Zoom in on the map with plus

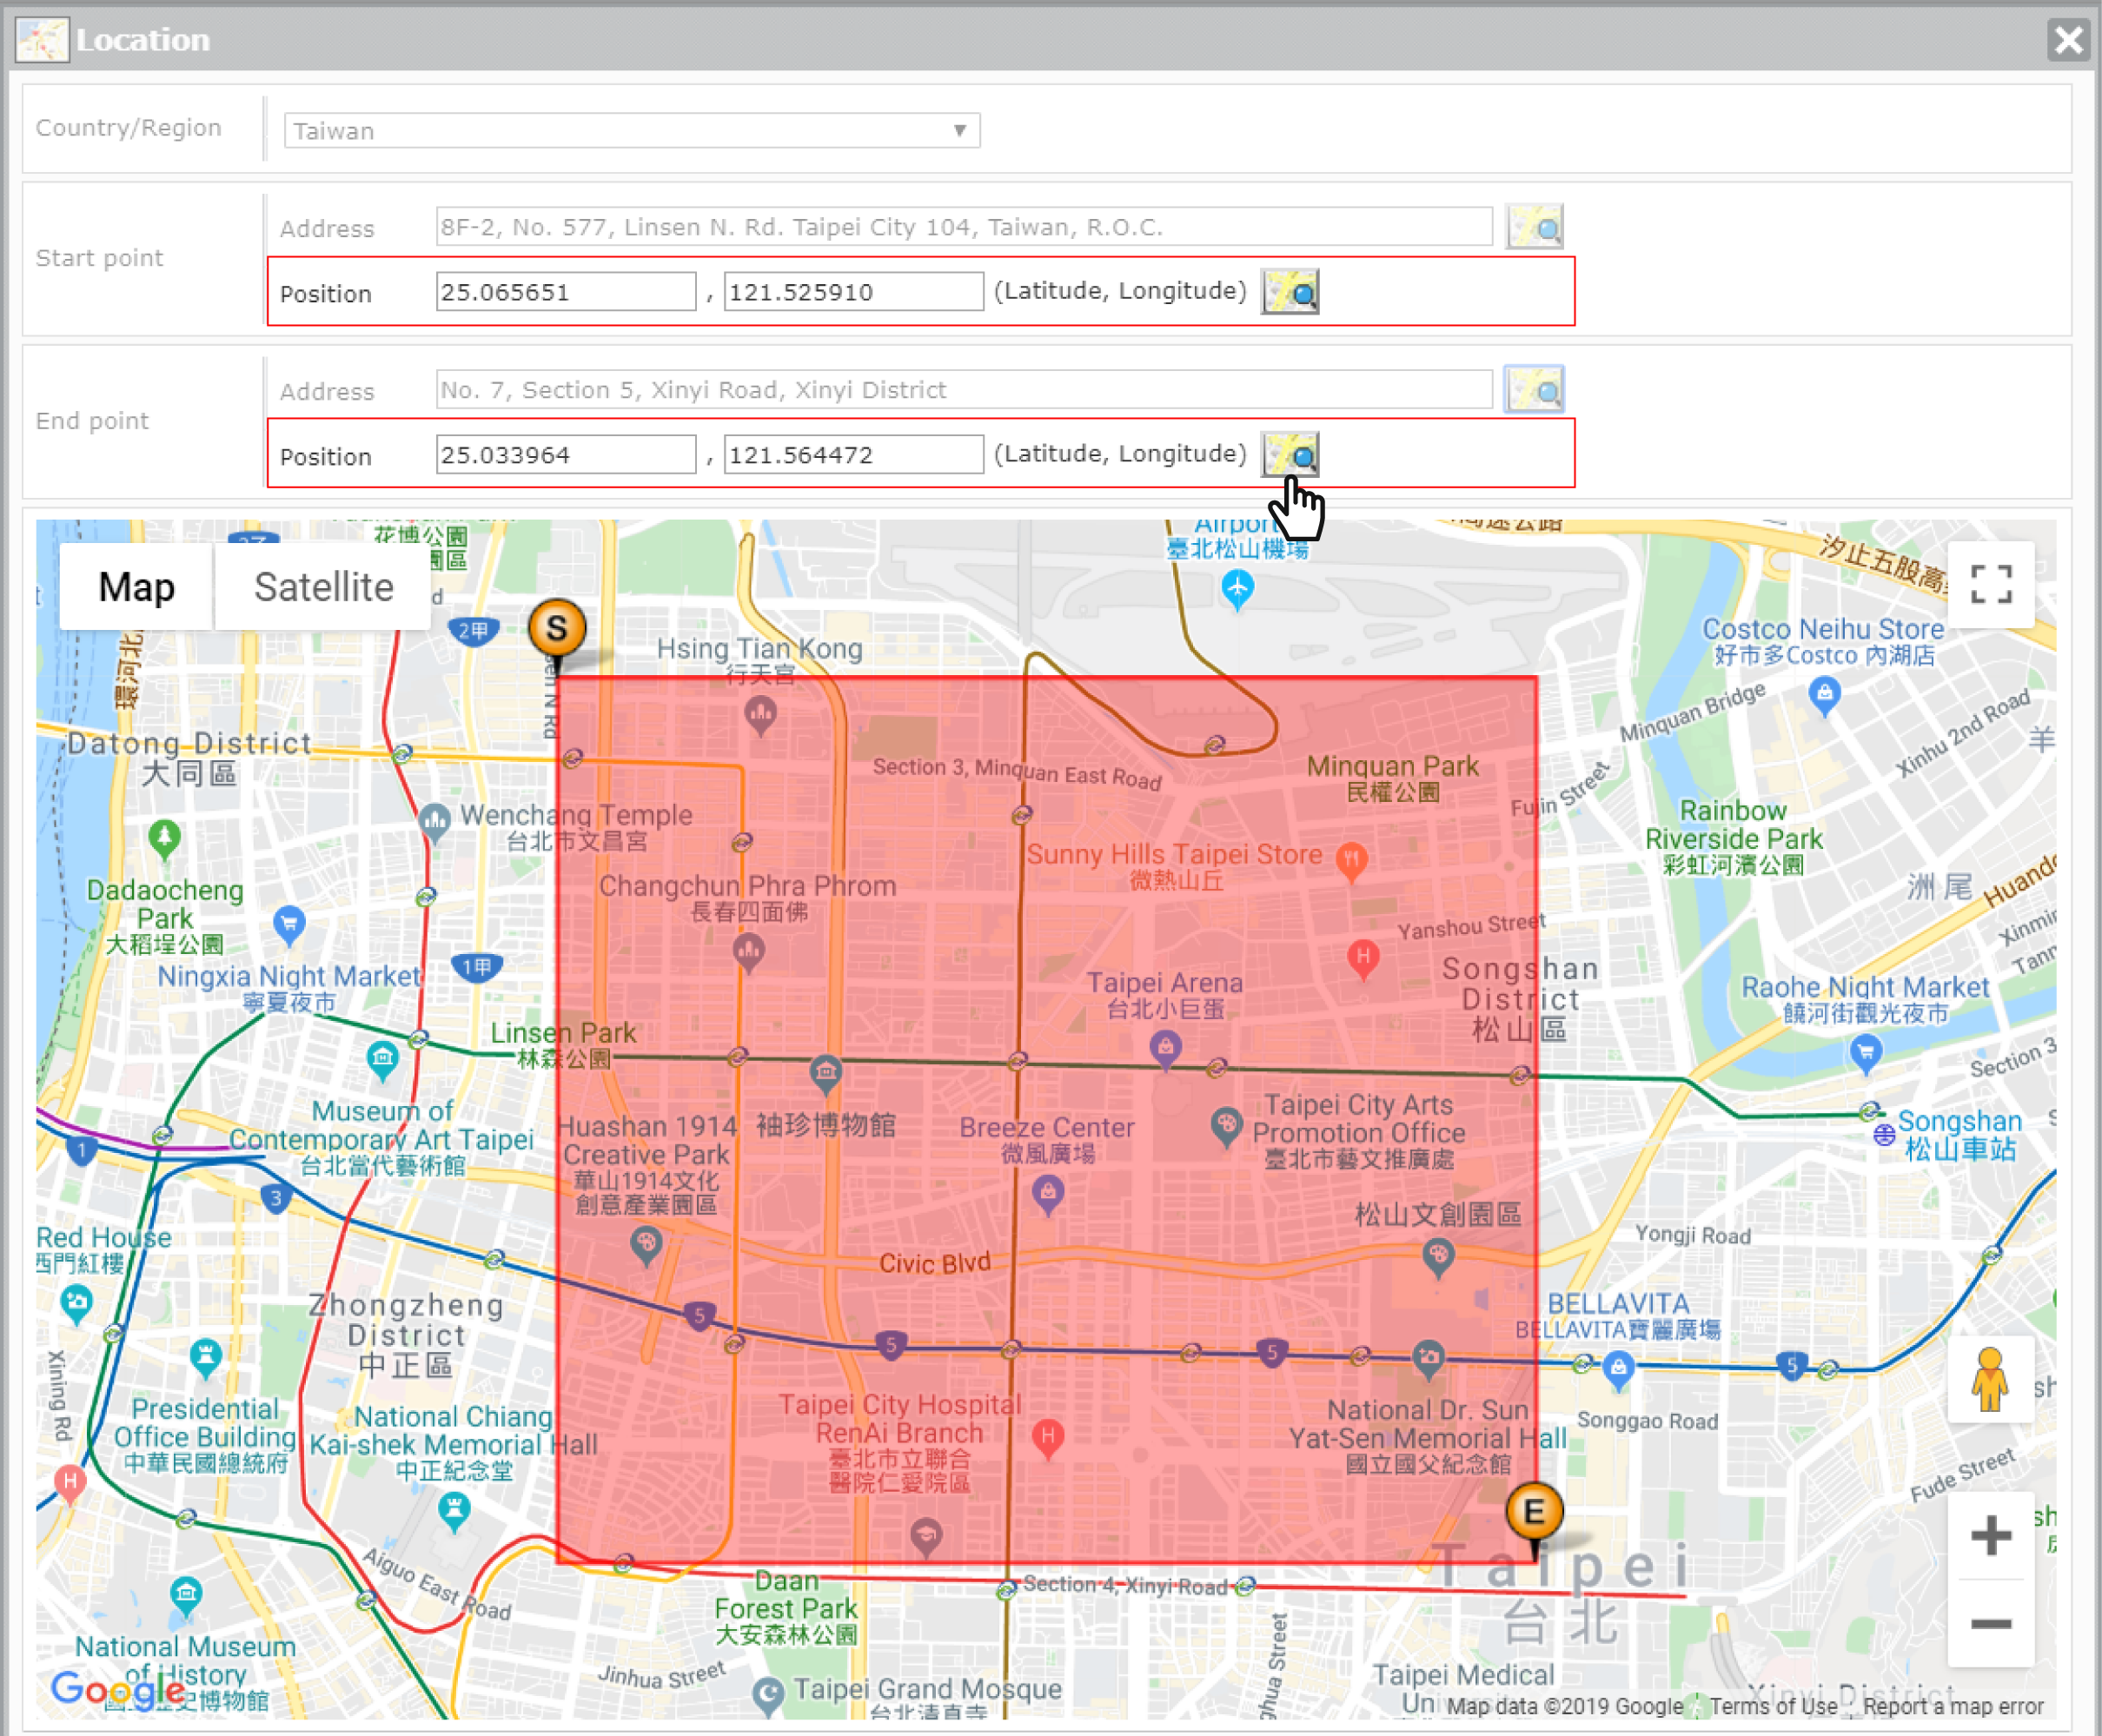point(1990,1535)
